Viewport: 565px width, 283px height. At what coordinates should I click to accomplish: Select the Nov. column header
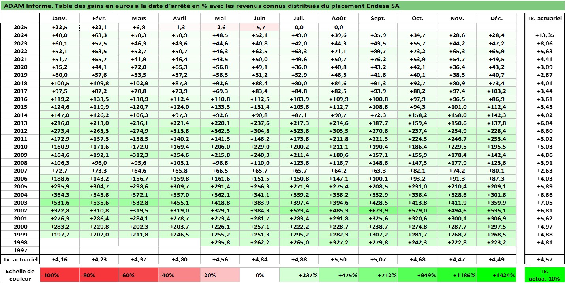click(457, 19)
